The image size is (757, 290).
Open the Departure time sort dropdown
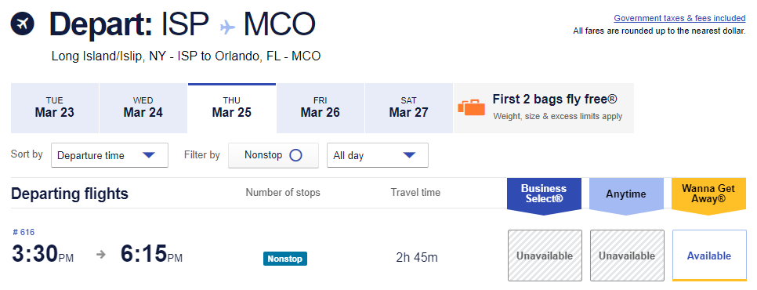pyautogui.click(x=110, y=155)
